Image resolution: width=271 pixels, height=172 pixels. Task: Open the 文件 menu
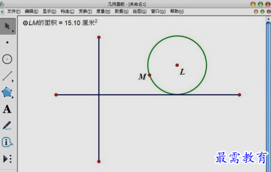click(14, 11)
